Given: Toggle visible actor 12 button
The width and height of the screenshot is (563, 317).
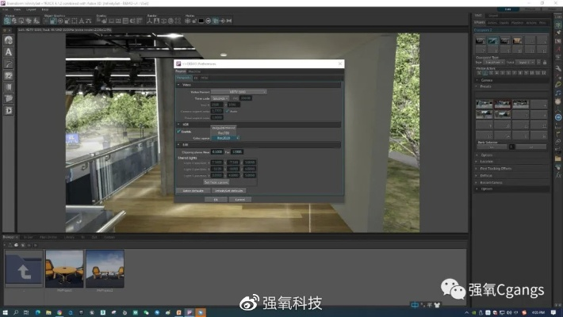Looking at the screenshot, I should pos(544,73).
